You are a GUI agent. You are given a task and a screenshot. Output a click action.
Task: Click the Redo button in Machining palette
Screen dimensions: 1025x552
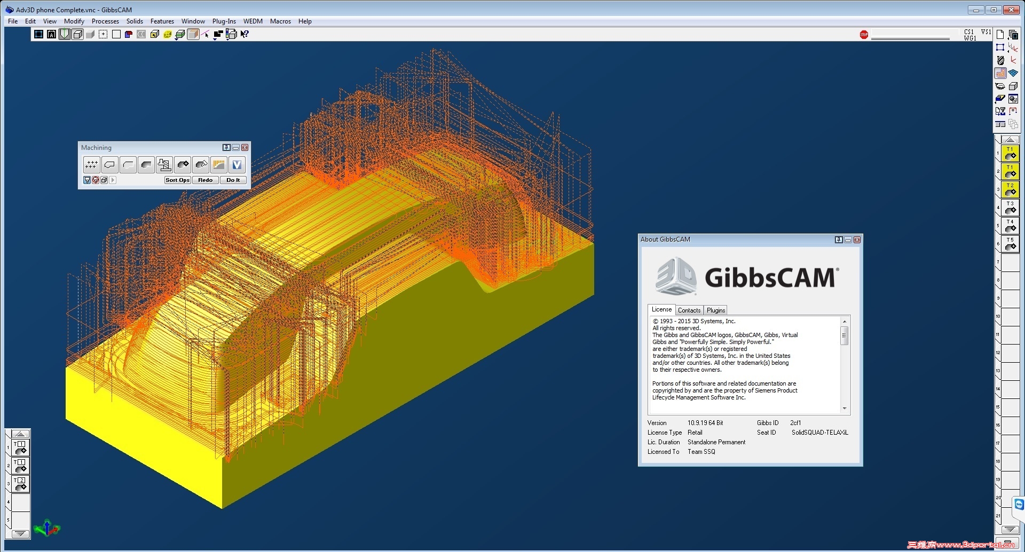click(x=206, y=180)
